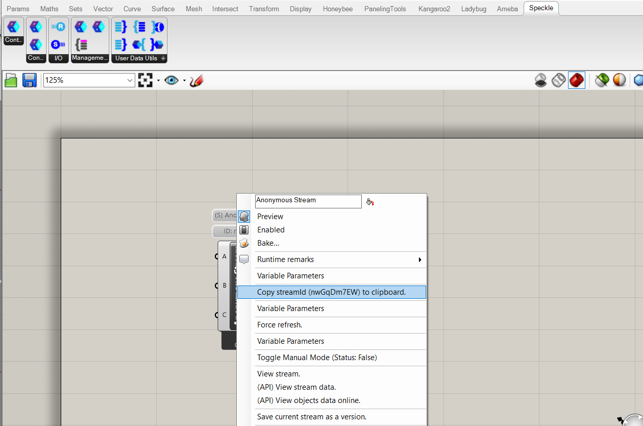Image resolution: width=643 pixels, height=426 pixels.
Task: Open the Management panel's stream list icon
Action: 81,44
